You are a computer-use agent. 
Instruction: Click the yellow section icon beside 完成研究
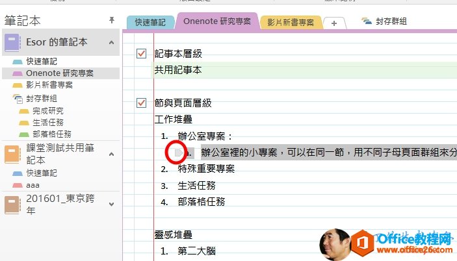24,111
